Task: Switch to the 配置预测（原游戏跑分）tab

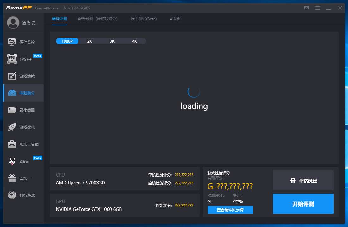Action: [x=98, y=19]
